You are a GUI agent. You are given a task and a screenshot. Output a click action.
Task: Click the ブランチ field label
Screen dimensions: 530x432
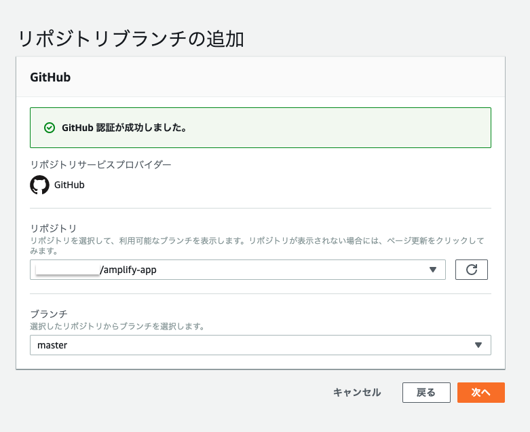[x=49, y=314]
